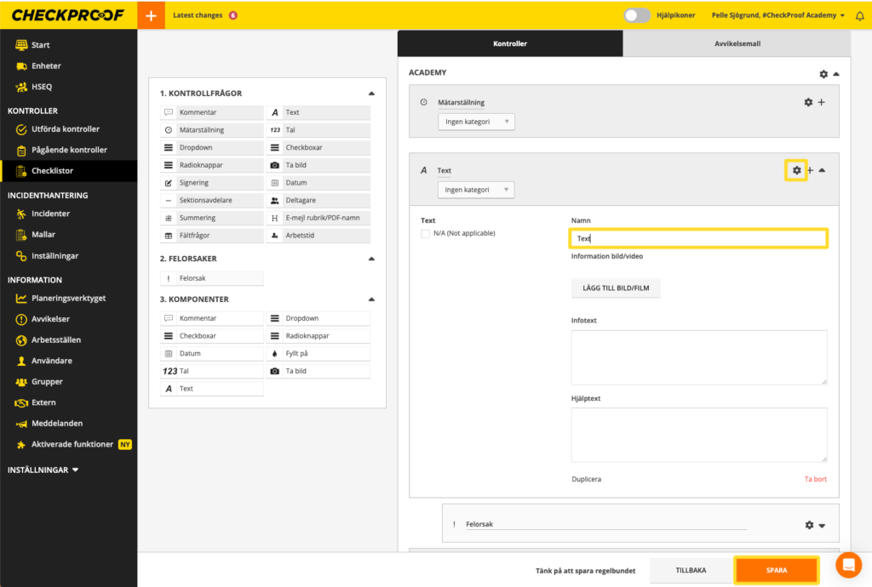The width and height of the screenshot is (872, 587).
Task: Toggle the Hjälpikoner switch
Action: (x=637, y=15)
